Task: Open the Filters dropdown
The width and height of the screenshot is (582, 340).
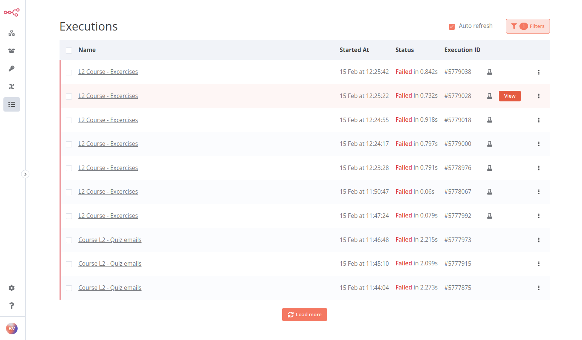Action: click(527, 26)
